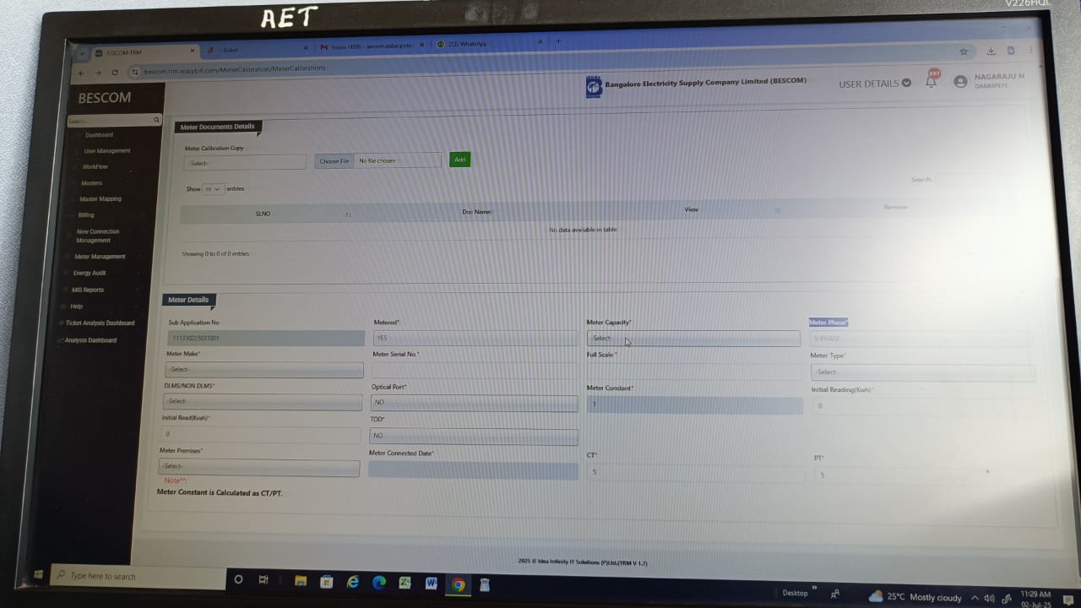
Task: Click the user avatar next to NAGARAJU N
Action: pyautogui.click(x=960, y=81)
